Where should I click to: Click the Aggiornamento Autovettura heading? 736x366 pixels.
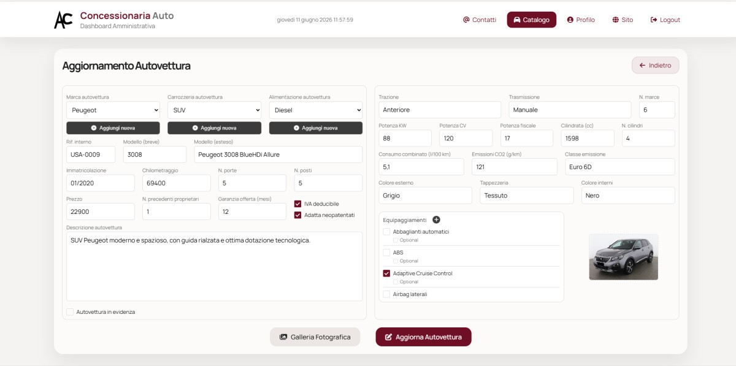pyautogui.click(x=126, y=66)
